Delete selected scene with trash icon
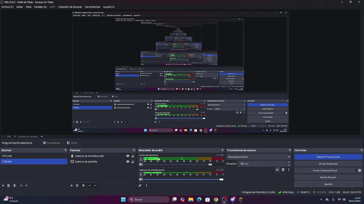 click(9, 186)
